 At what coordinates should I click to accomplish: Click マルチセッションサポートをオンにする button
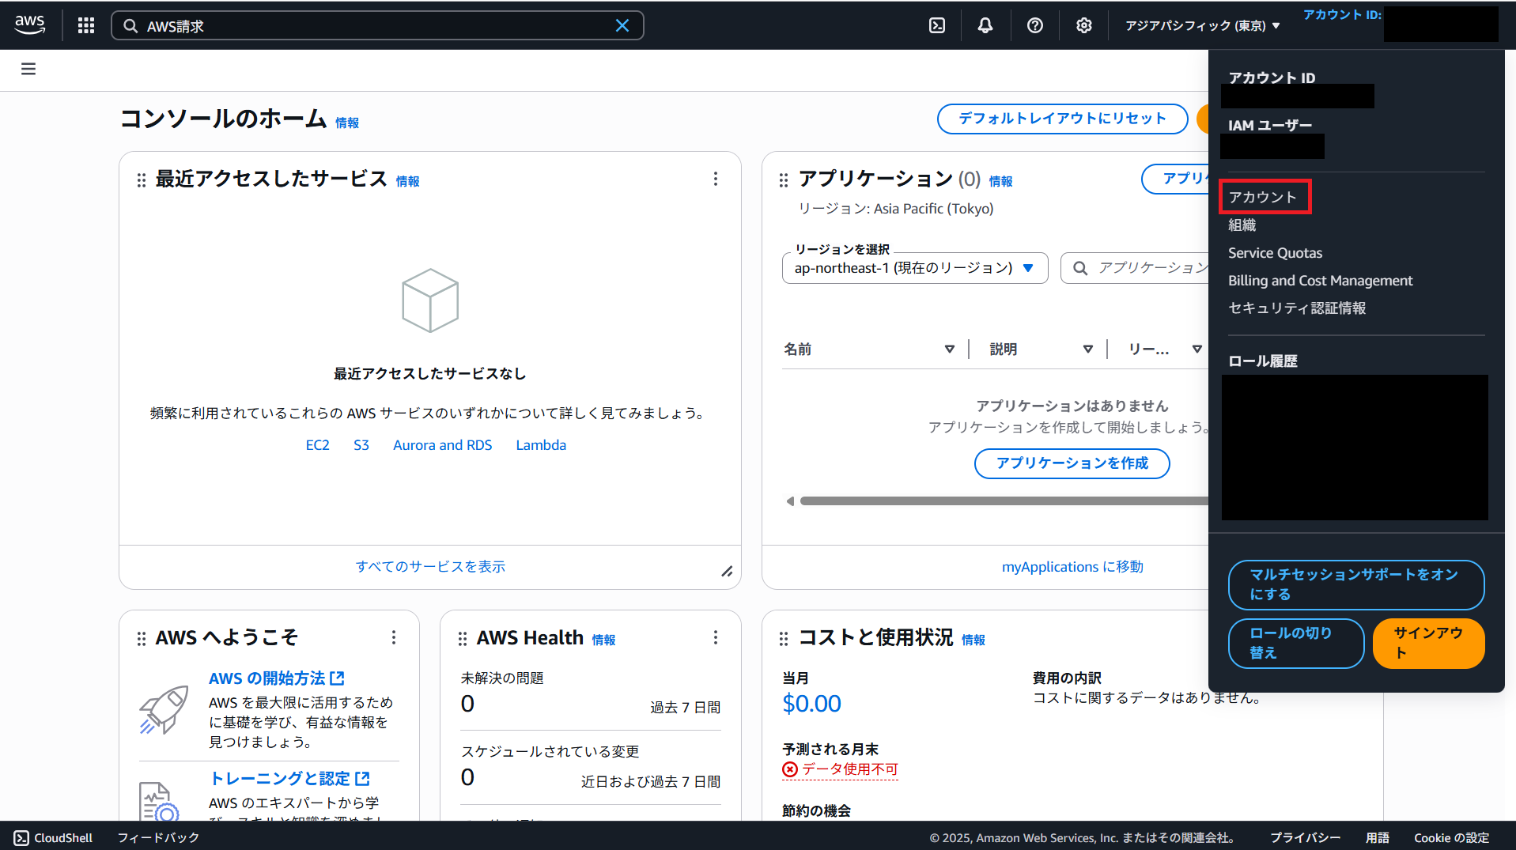(x=1355, y=584)
